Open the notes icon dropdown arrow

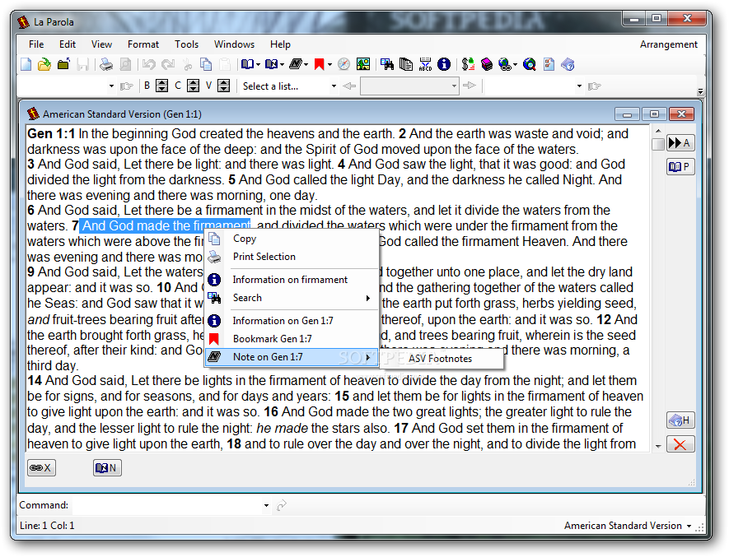click(x=306, y=64)
